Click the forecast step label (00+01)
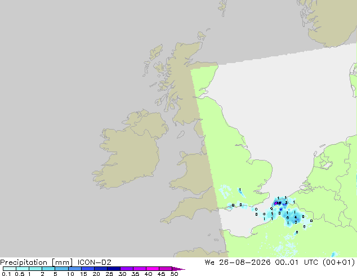 pyautogui.click(x=338, y=262)
